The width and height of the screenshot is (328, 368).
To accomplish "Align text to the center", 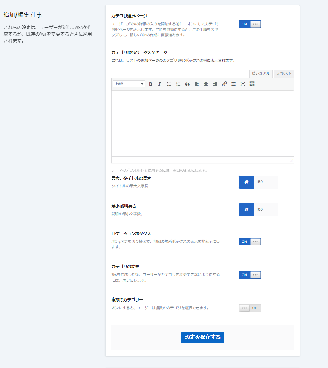I will 206,84.
